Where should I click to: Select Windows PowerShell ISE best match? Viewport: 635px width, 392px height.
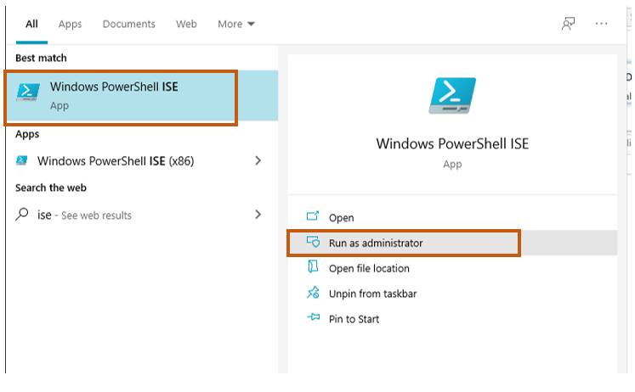[x=142, y=96]
